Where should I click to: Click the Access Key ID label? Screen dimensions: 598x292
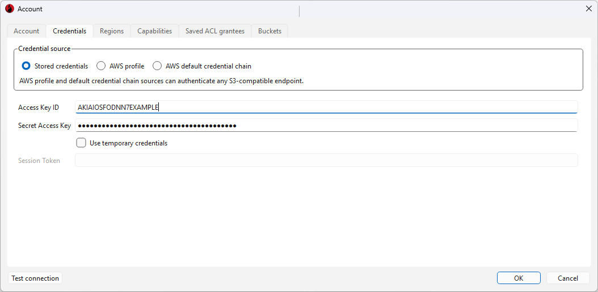(39, 108)
